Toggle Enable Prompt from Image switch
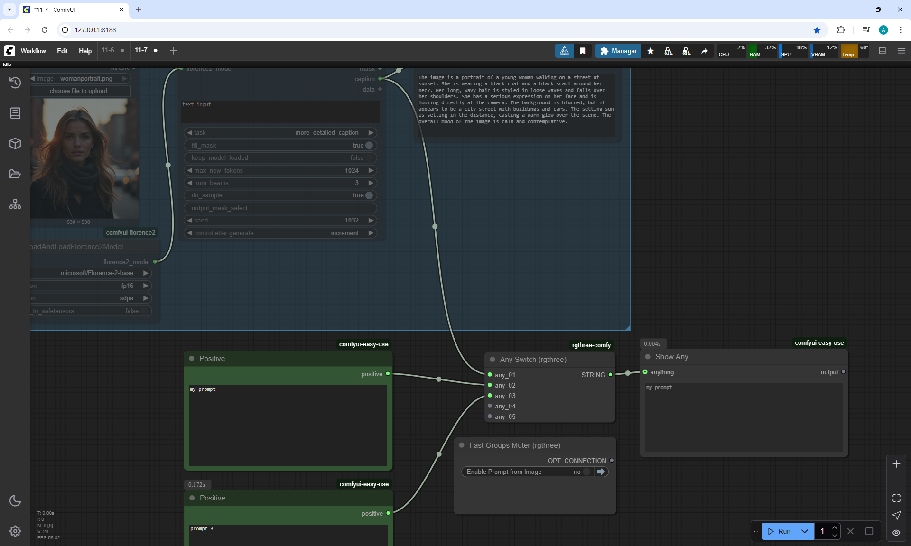 pos(586,472)
